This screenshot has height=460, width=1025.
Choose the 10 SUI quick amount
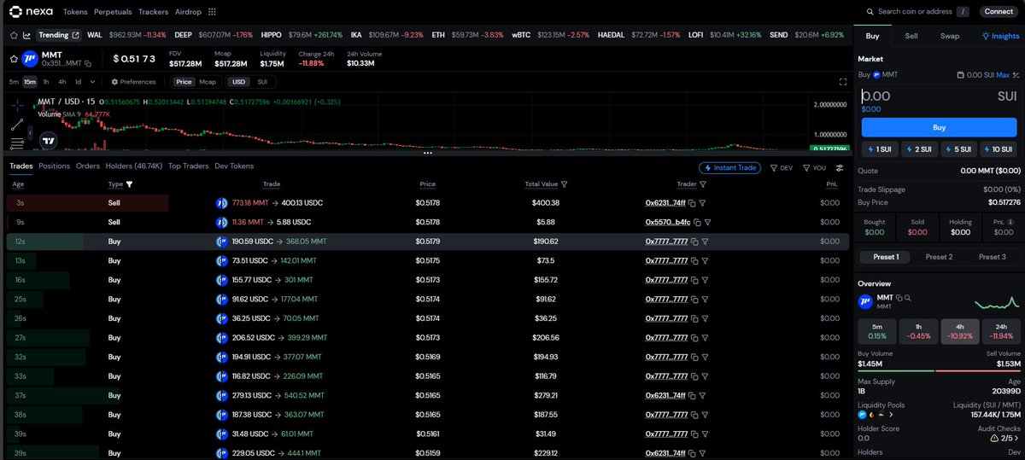(x=999, y=149)
